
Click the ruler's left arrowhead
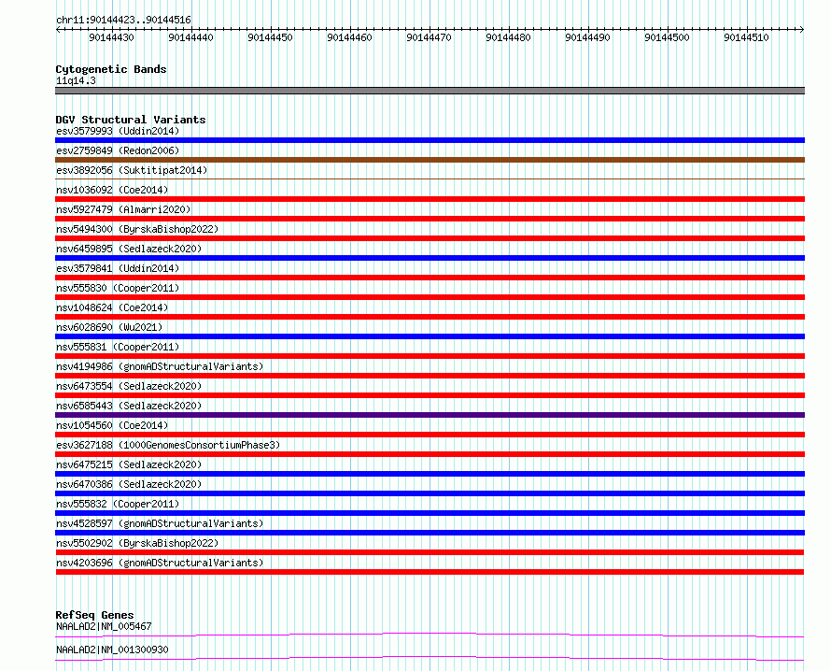point(58,30)
